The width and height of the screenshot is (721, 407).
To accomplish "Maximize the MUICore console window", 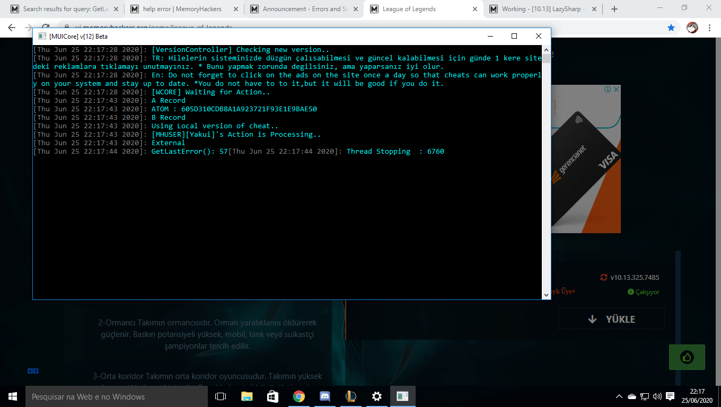I will click(x=514, y=36).
